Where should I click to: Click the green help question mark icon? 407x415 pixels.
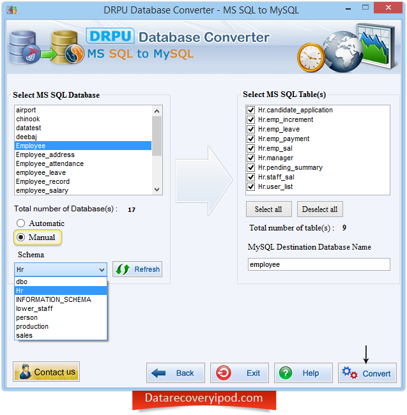coord(286,373)
